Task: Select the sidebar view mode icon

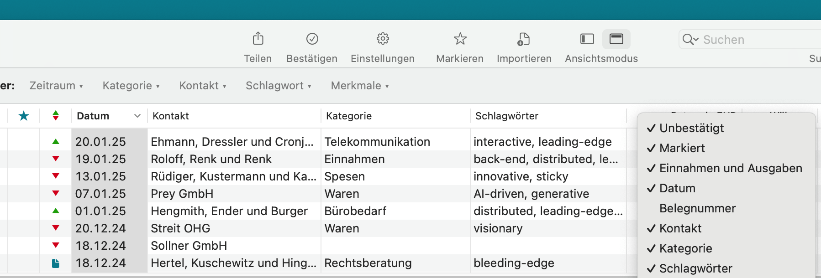Action: click(587, 39)
